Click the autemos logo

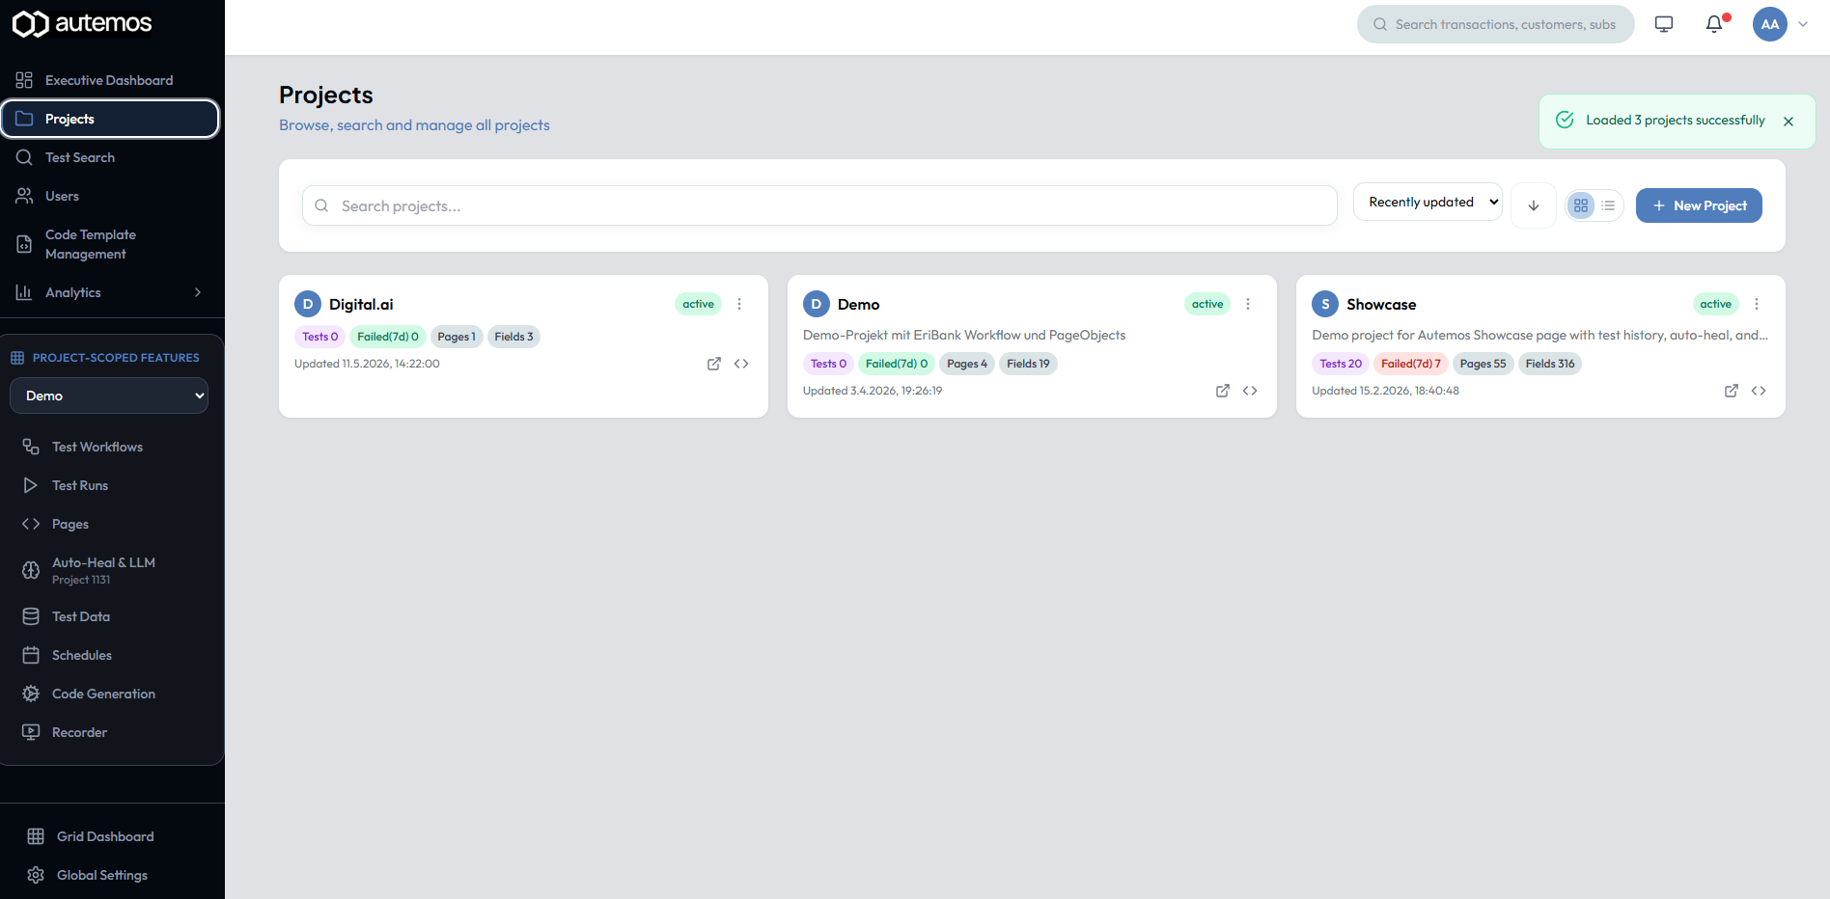[x=82, y=23]
